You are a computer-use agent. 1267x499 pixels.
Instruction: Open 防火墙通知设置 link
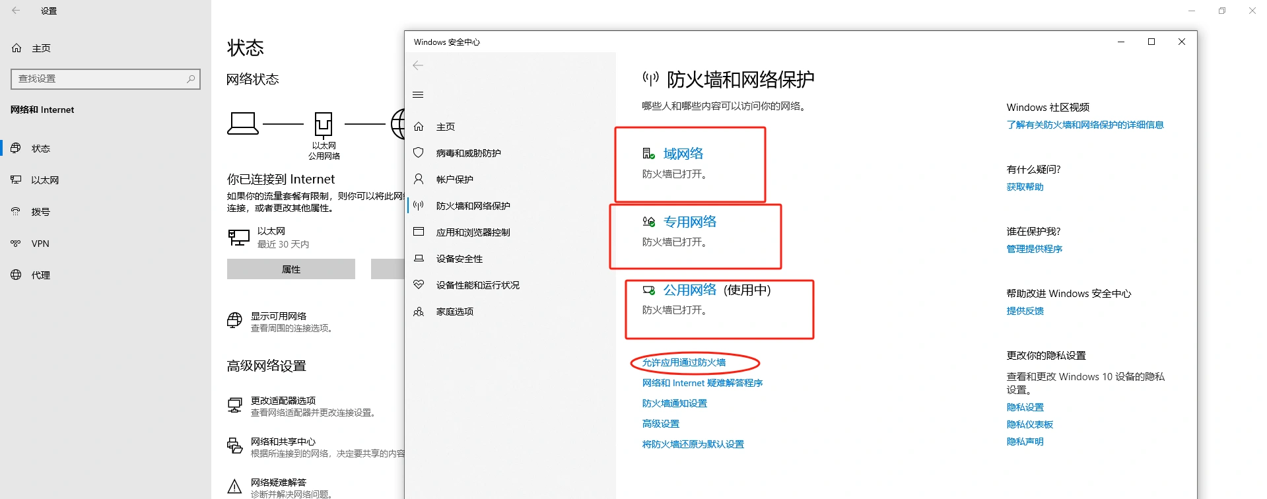click(675, 403)
